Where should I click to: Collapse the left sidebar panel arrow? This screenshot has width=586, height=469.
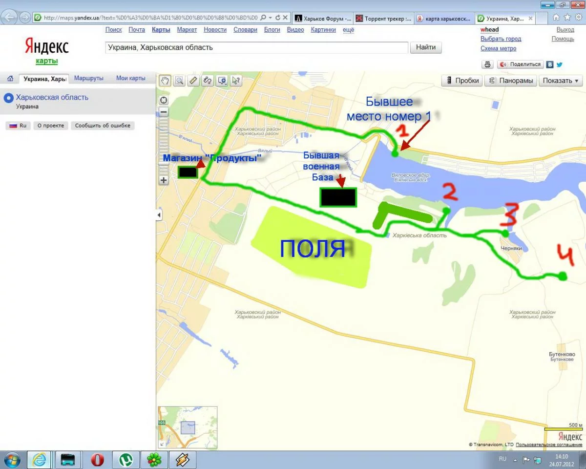(x=159, y=215)
